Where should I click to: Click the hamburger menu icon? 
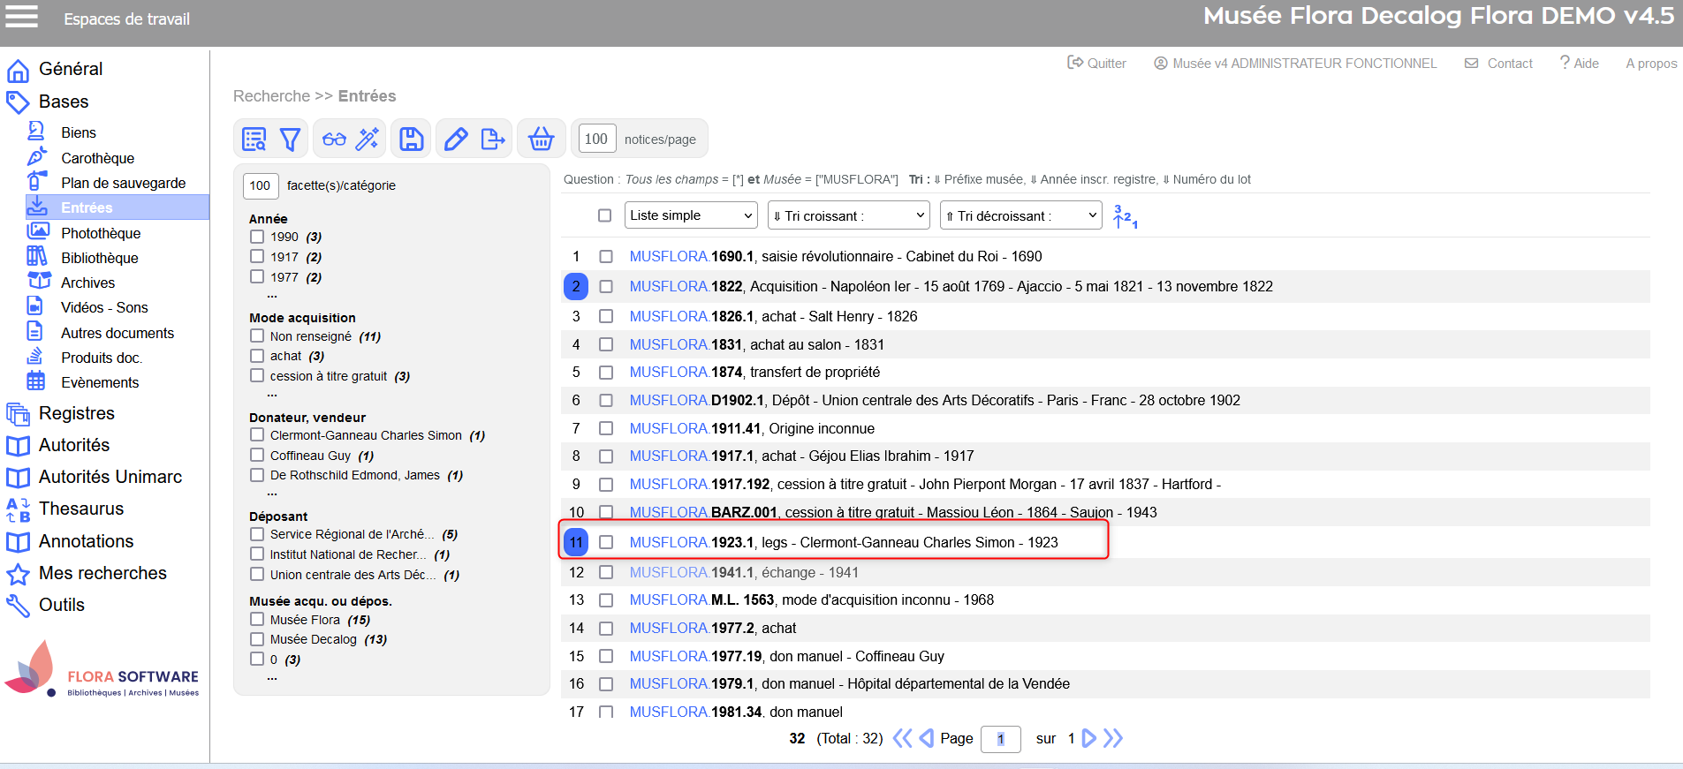click(21, 17)
